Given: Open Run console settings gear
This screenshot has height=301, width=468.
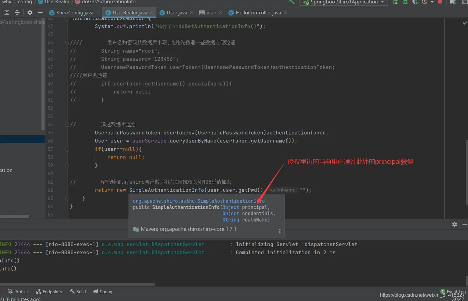Looking at the screenshot, I should [455, 224].
